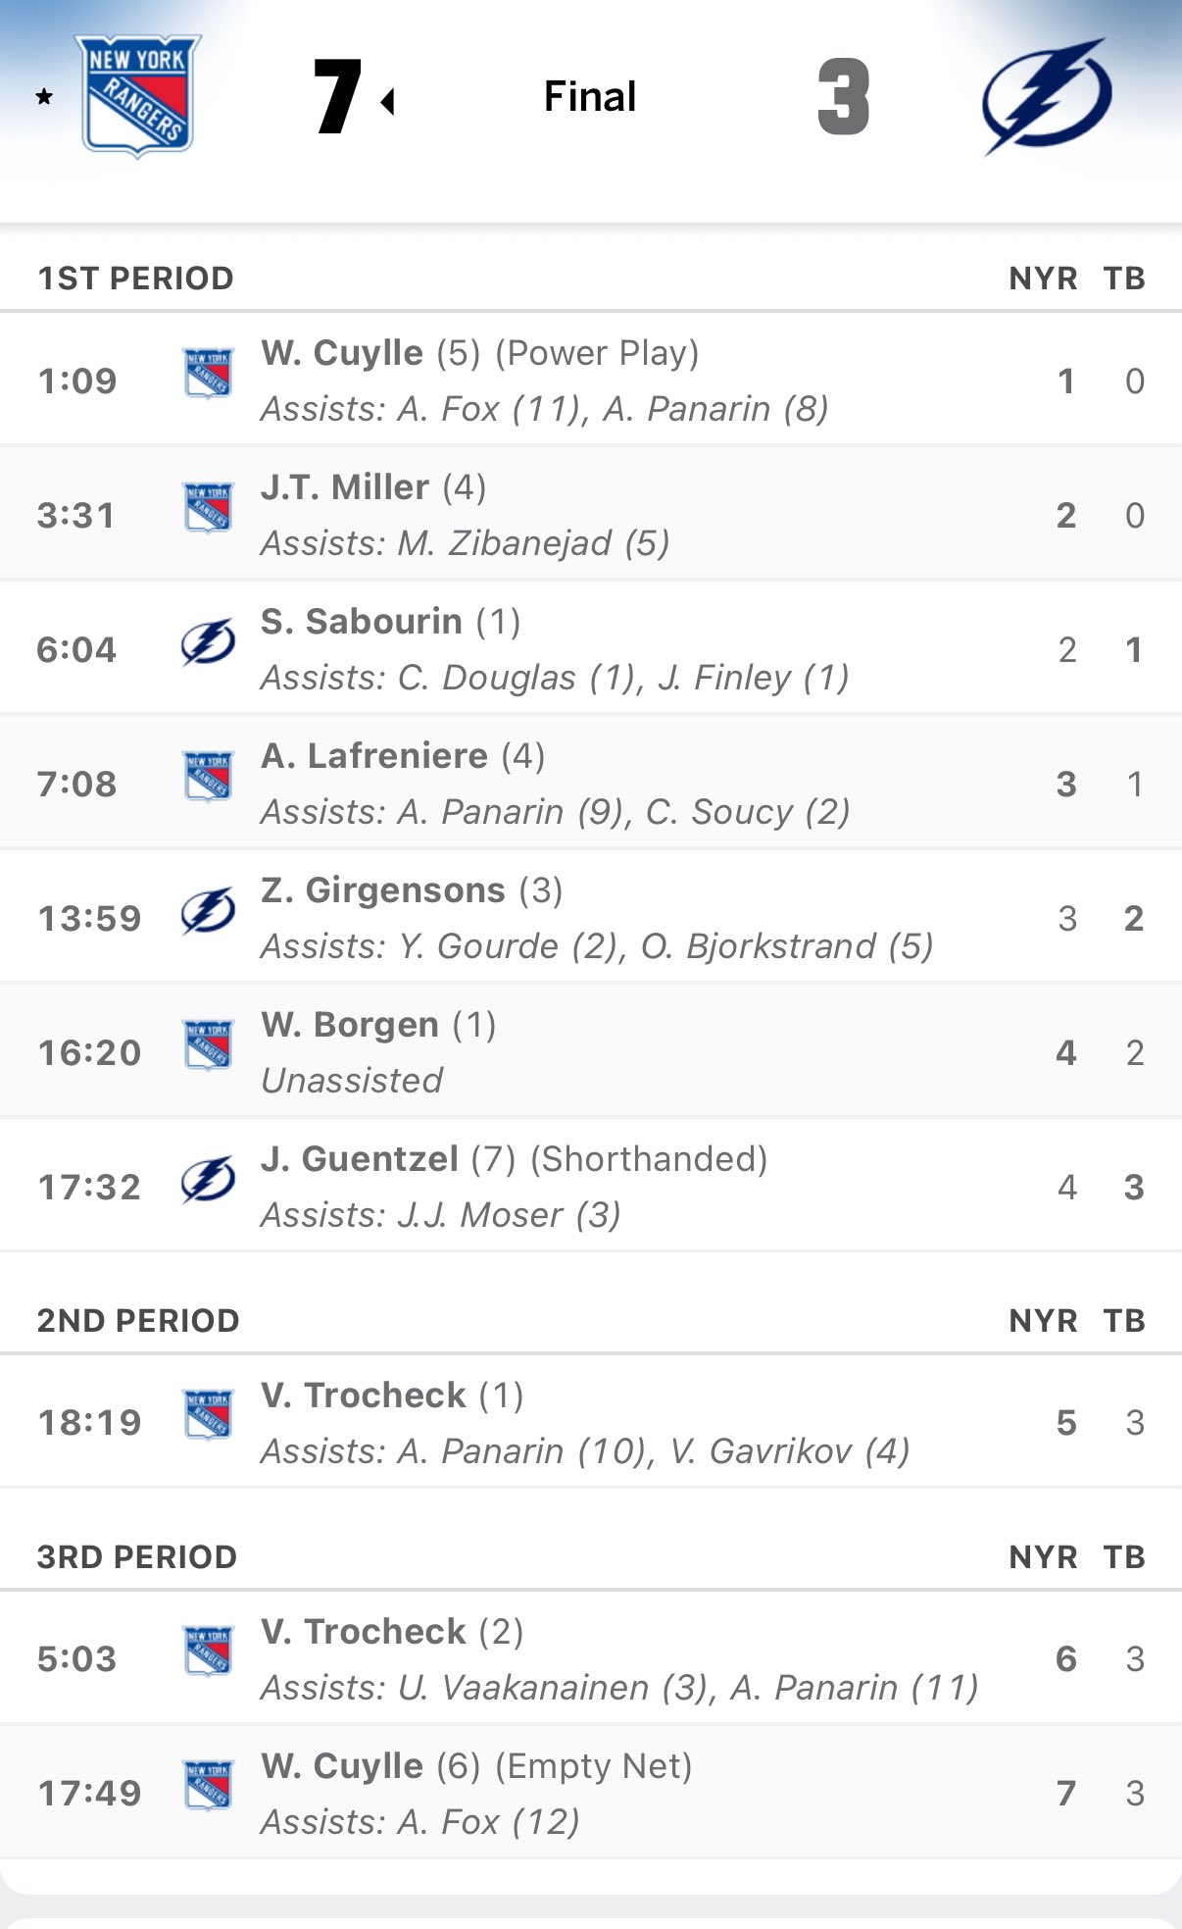Tap the Tampa Bay Lightning logo in header
Screen dimensions: 1182x1929
(x=1046, y=96)
